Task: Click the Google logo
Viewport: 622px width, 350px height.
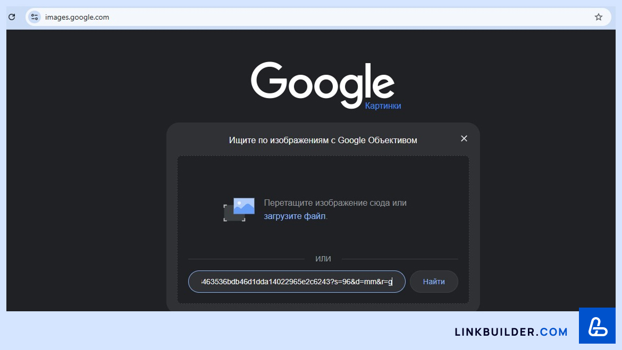Action: tap(323, 85)
